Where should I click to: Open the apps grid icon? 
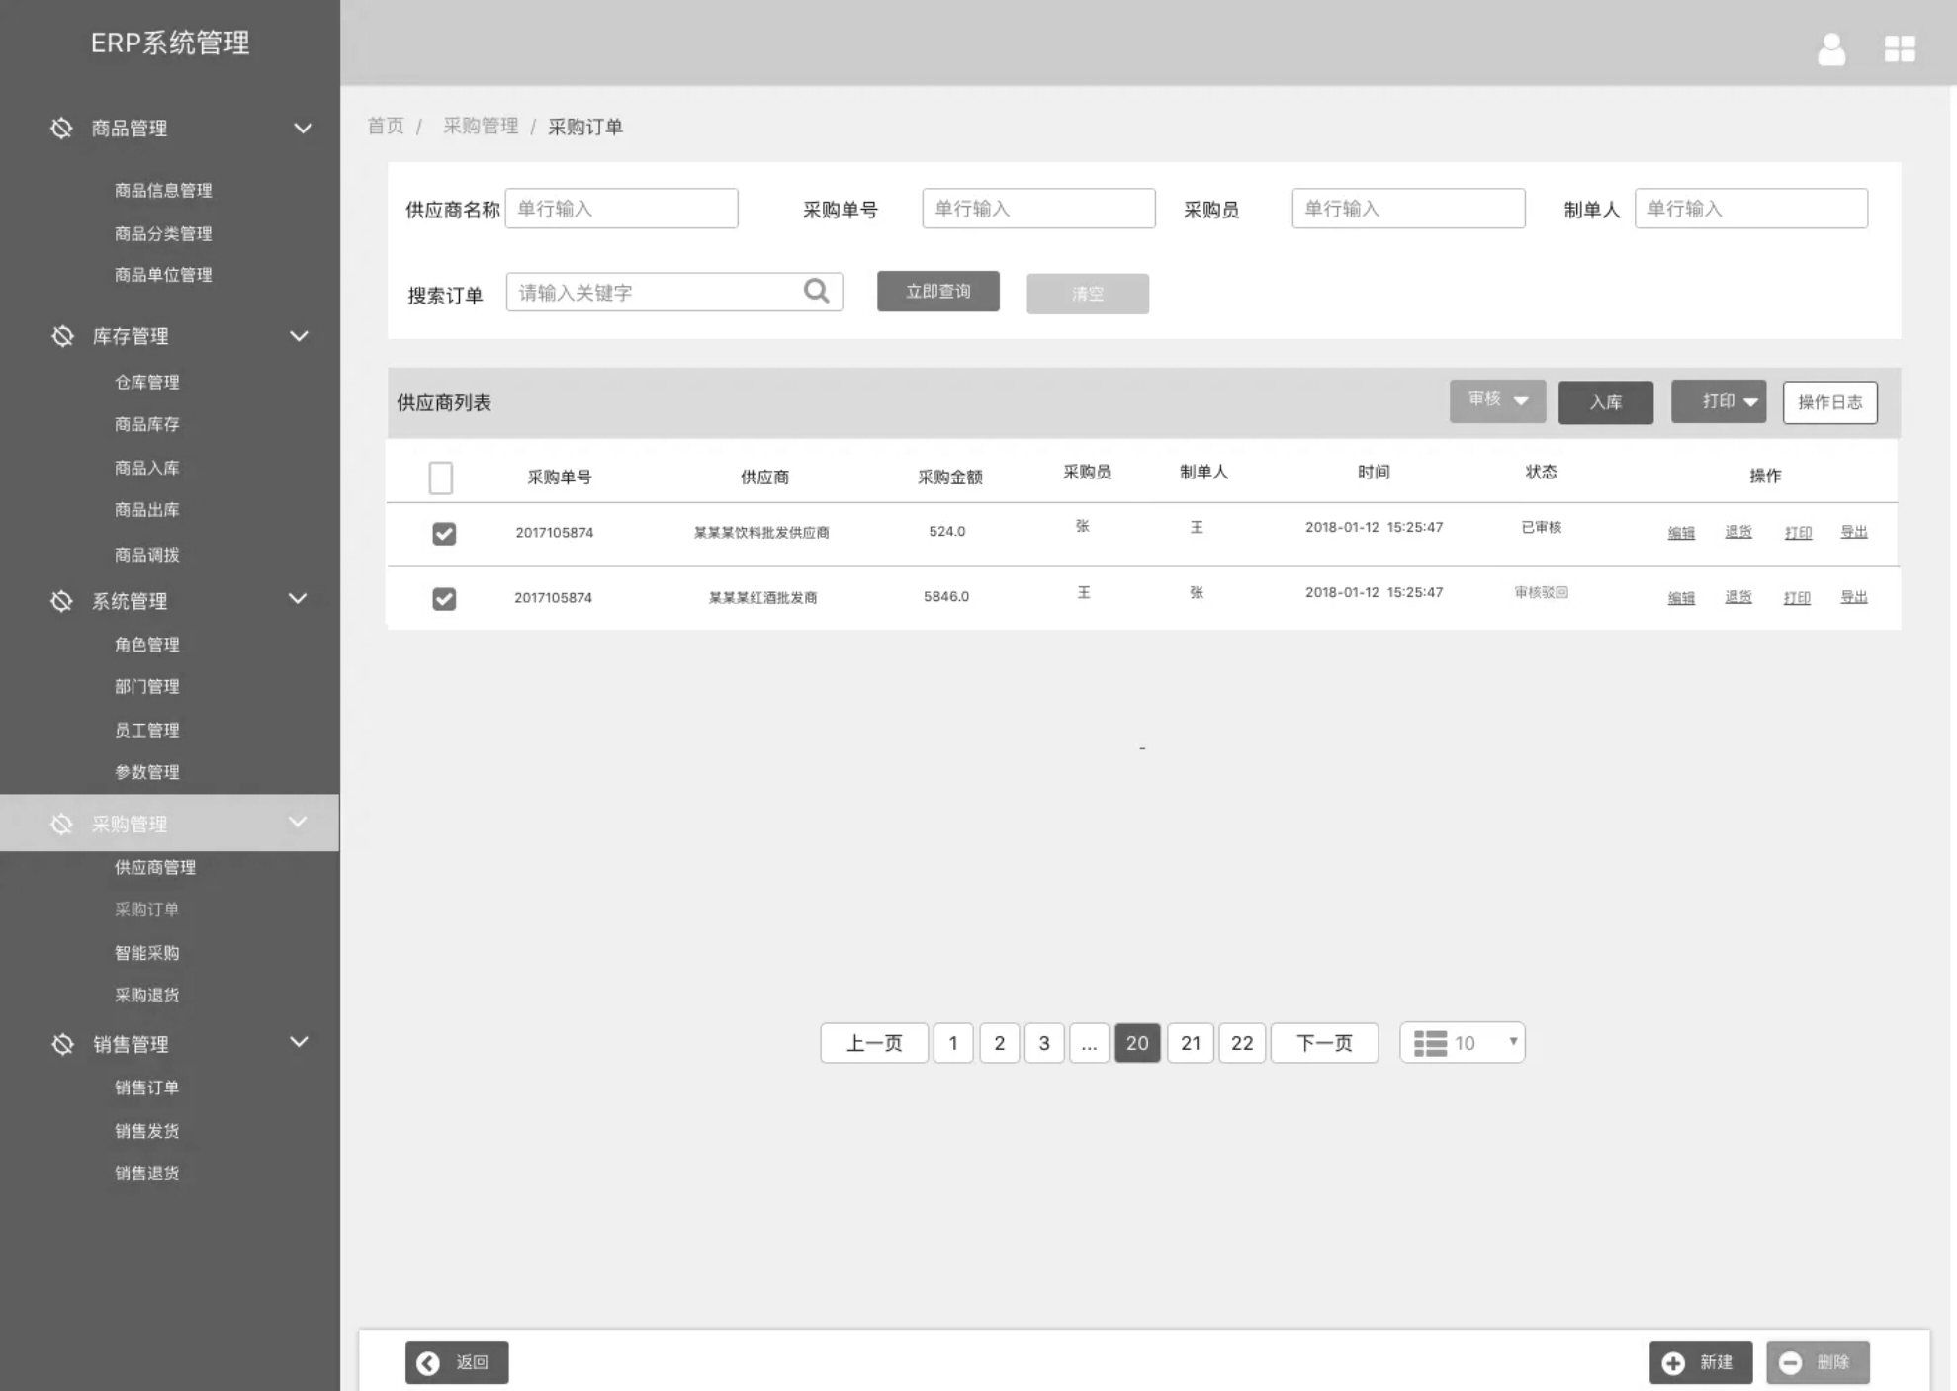pos(1900,49)
